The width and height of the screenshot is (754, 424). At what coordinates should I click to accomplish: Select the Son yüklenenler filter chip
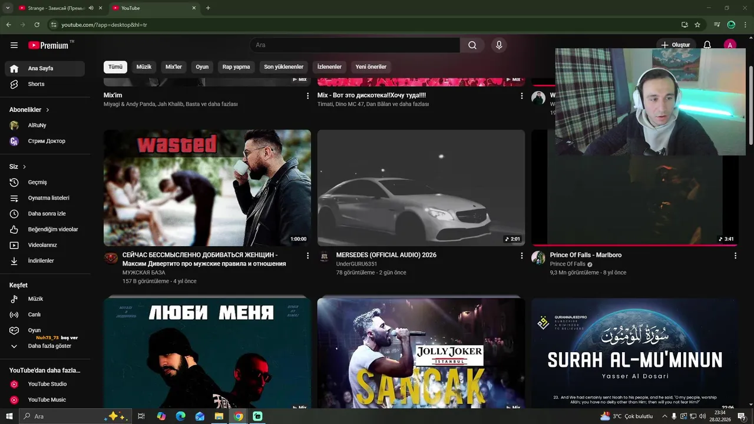point(284,67)
